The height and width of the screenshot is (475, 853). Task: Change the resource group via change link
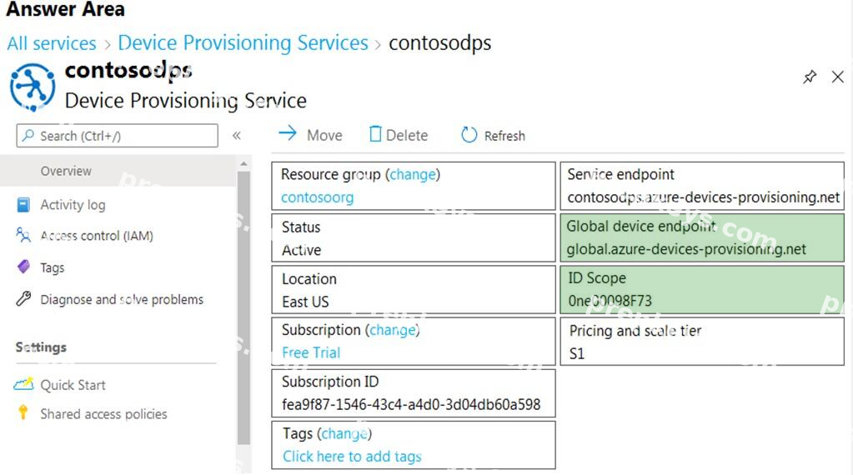pos(413,174)
